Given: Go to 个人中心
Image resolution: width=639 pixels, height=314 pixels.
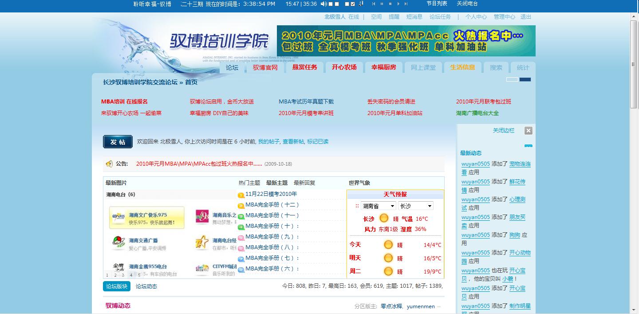Looking at the screenshot, I should click(x=476, y=17).
